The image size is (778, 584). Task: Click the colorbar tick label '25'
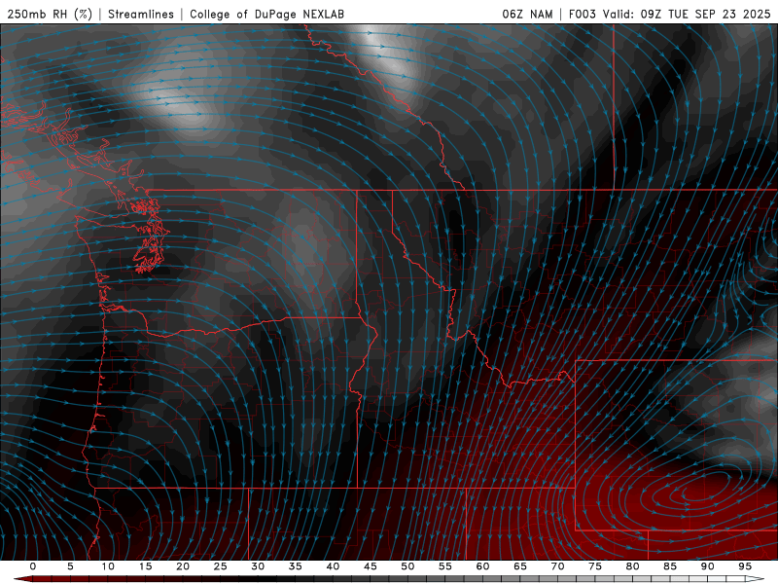[x=221, y=566]
